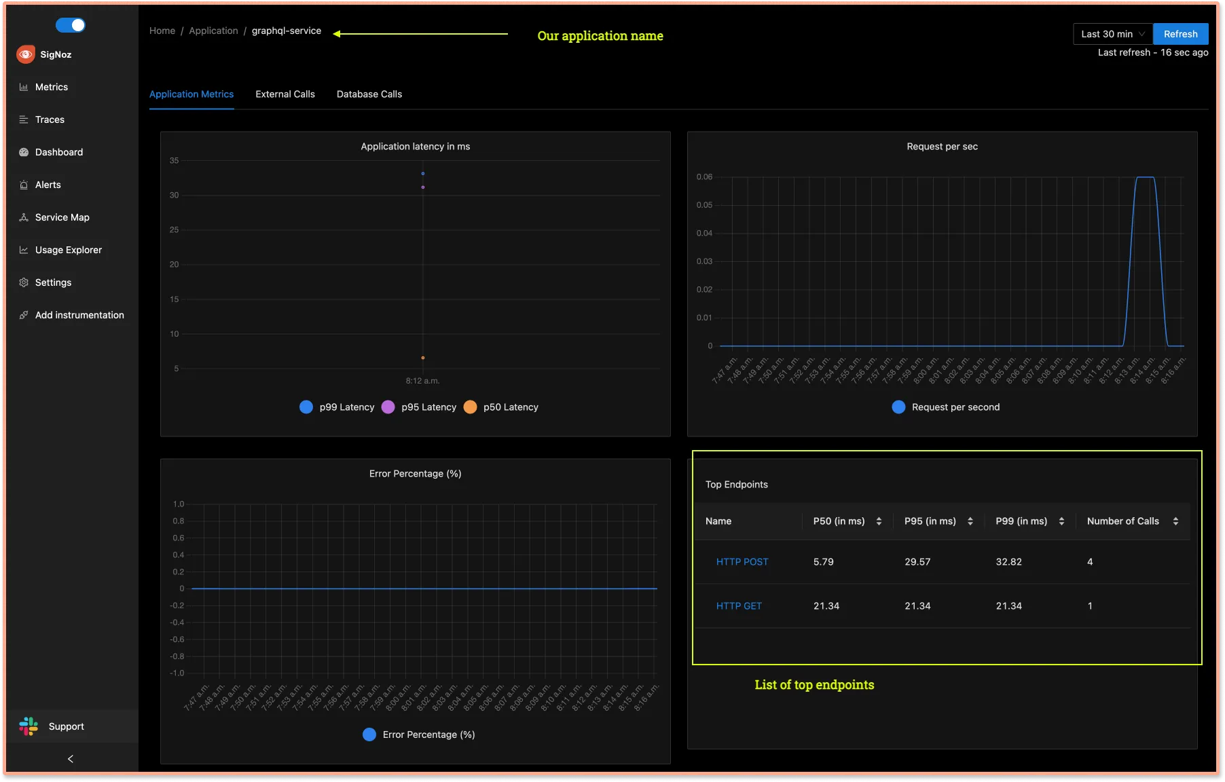Click the Last refresh - 16 sec ago text
This screenshot has width=1225, height=782.
point(1153,52)
